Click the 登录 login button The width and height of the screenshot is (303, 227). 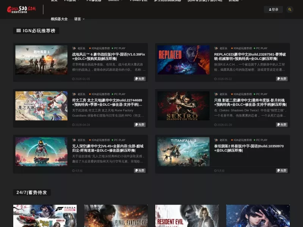[273, 9]
